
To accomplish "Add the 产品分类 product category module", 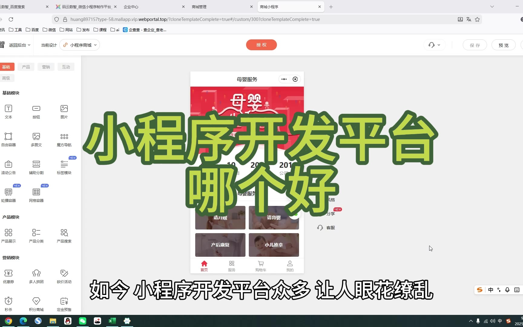I will point(36,236).
